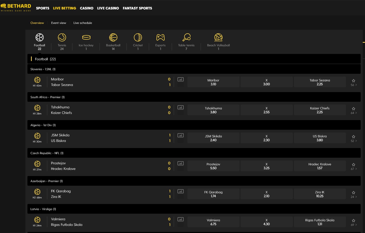
Task: Favorite the FK Qarabag vs Zira IK match
Action: pos(354,193)
